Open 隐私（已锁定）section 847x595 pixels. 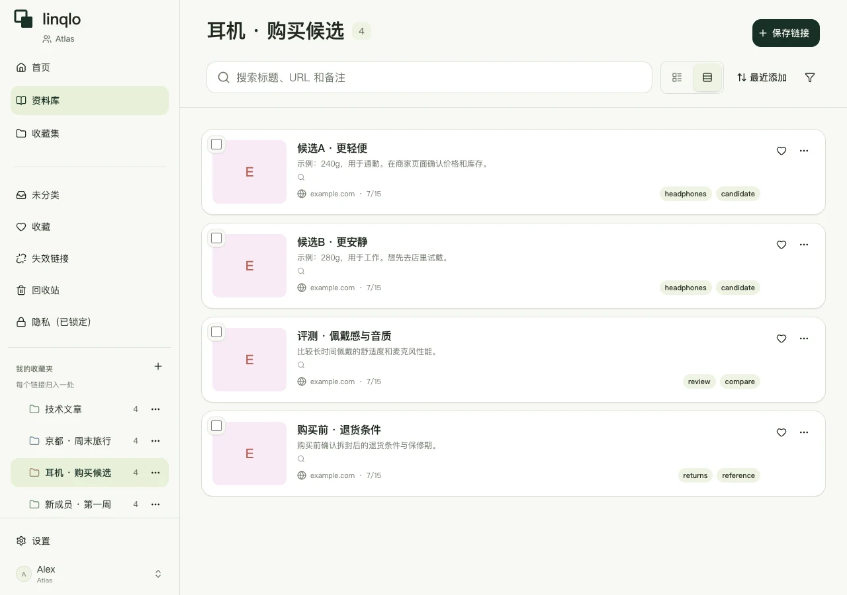89,322
